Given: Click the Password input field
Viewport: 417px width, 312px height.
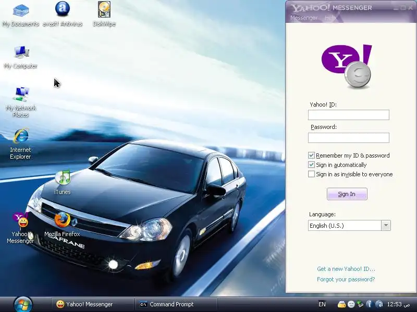Looking at the screenshot, I should click(348, 138).
